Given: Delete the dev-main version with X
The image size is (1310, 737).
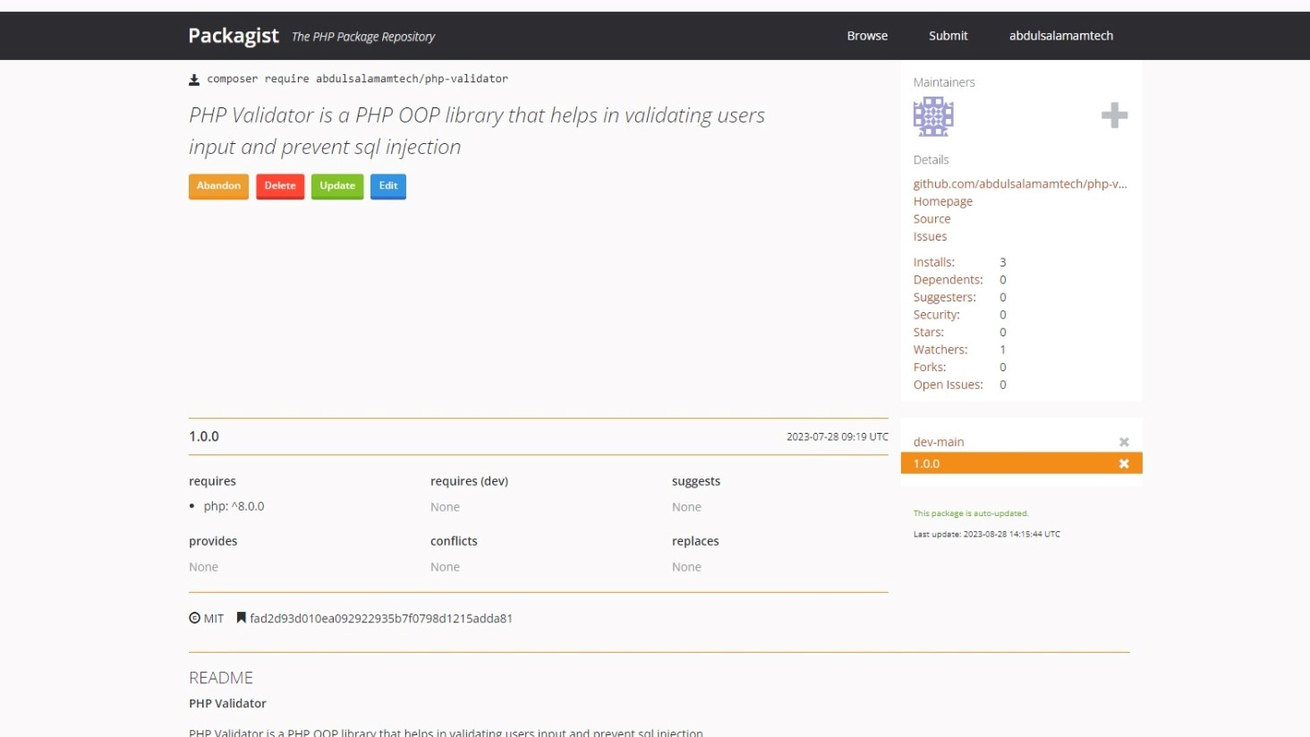Looking at the screenshot, I should [1124, 442].
